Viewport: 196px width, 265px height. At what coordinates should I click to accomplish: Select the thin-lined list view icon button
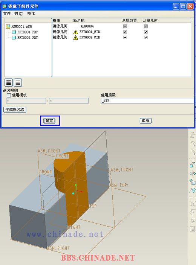[x=18, y=83]
